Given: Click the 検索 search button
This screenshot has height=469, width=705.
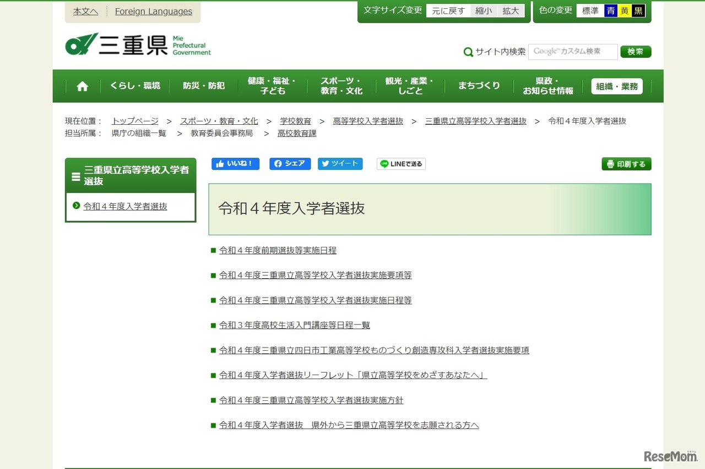Looking at the screenshot, I should (636, 52).
